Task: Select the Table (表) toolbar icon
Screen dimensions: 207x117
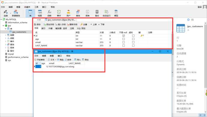Action: point(30,13)
